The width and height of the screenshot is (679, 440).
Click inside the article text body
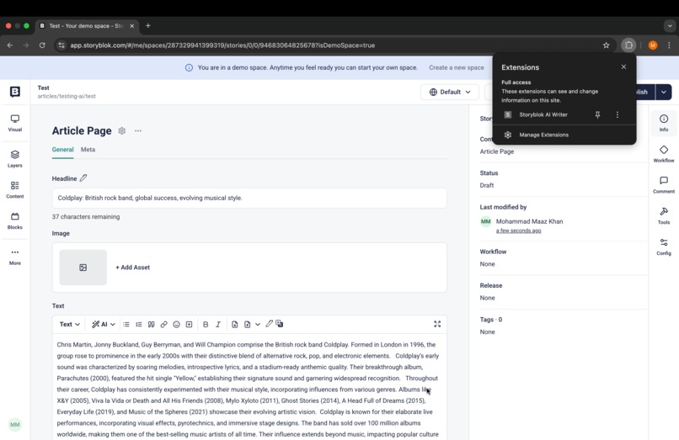coord(248,390)
